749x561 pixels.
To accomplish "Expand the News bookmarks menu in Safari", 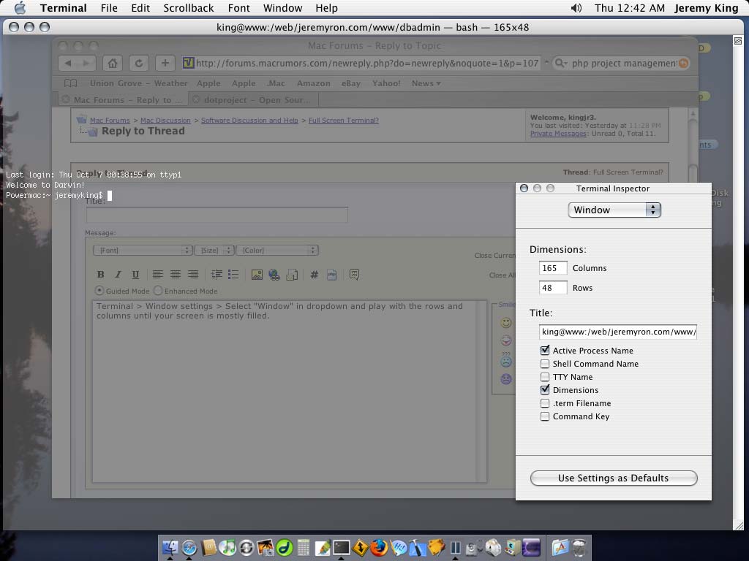I will pyautogui.click(x=426, y=83).
